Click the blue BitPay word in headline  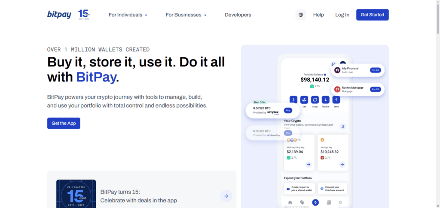coord(96,77)
